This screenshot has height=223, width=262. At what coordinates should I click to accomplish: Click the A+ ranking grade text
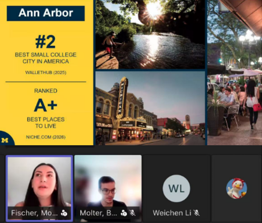45,105
